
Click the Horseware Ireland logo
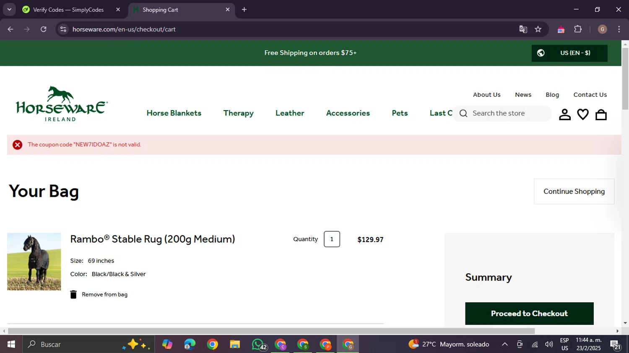tap(61, 104)
